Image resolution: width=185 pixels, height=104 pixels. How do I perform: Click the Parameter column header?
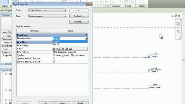pyautogui.click(x=34, y=31)
